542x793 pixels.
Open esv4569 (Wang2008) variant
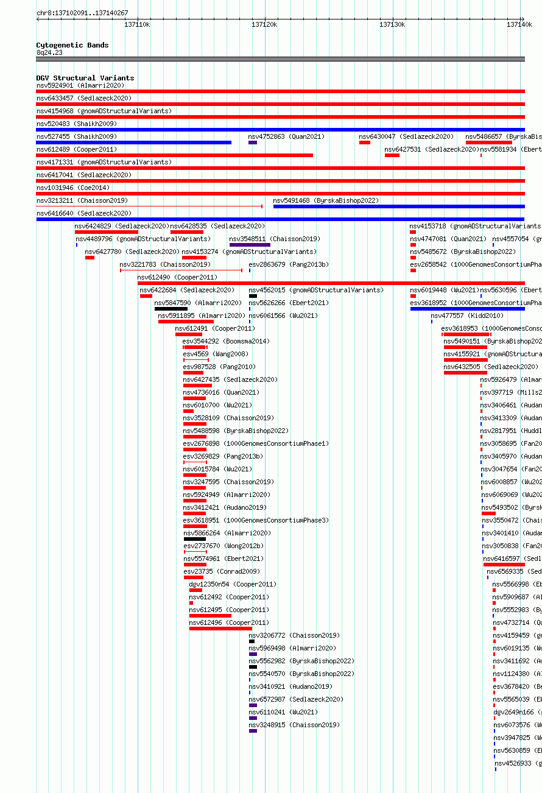click(216, 354)
